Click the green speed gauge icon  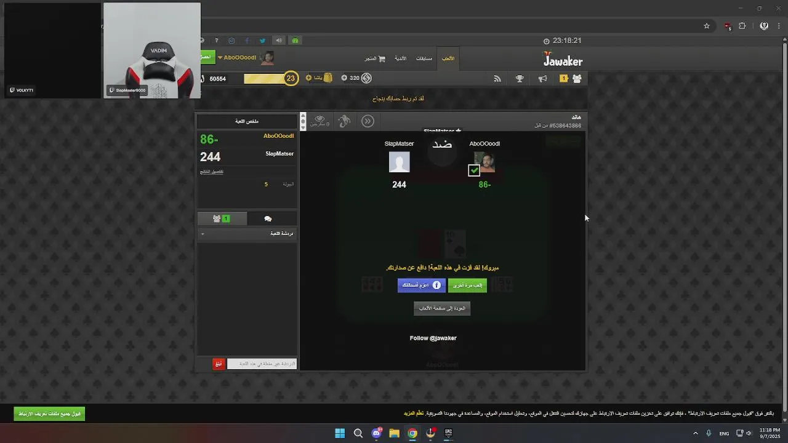tap(295, 41)
